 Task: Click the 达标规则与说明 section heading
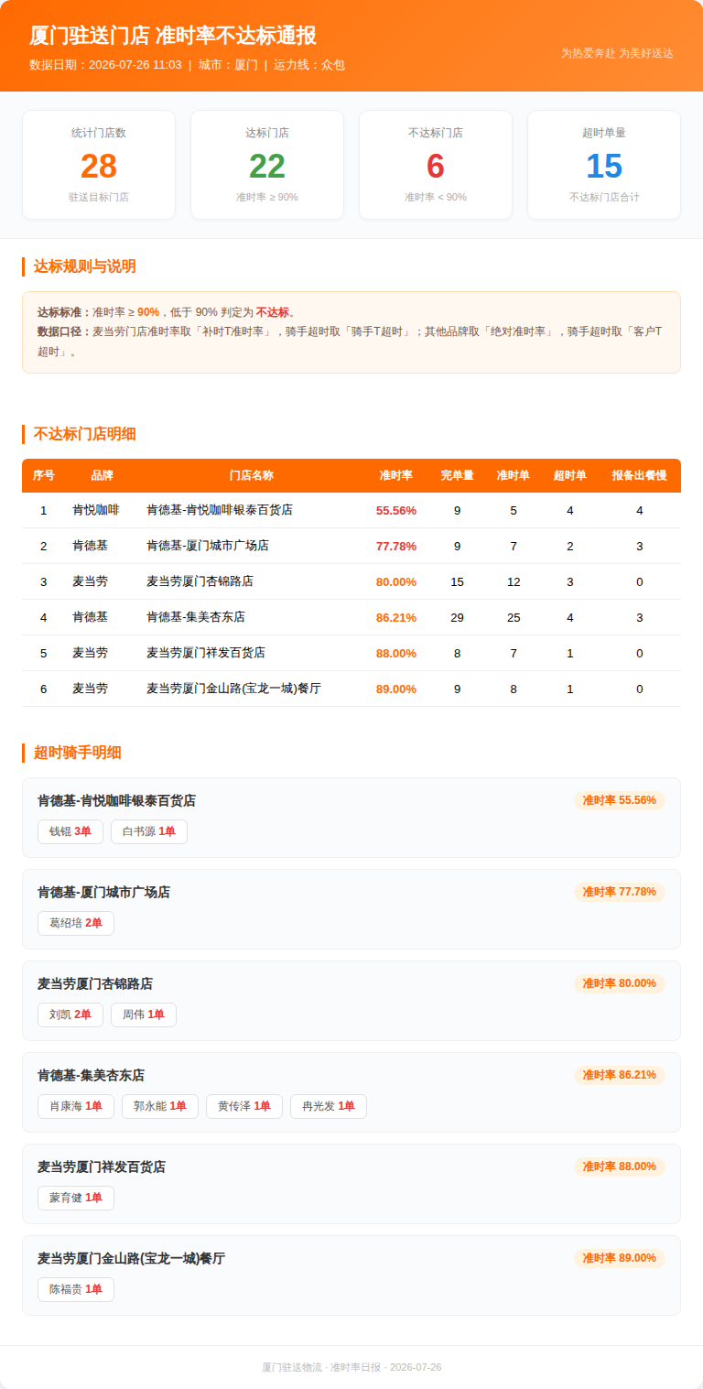click(x=84, y=266)
